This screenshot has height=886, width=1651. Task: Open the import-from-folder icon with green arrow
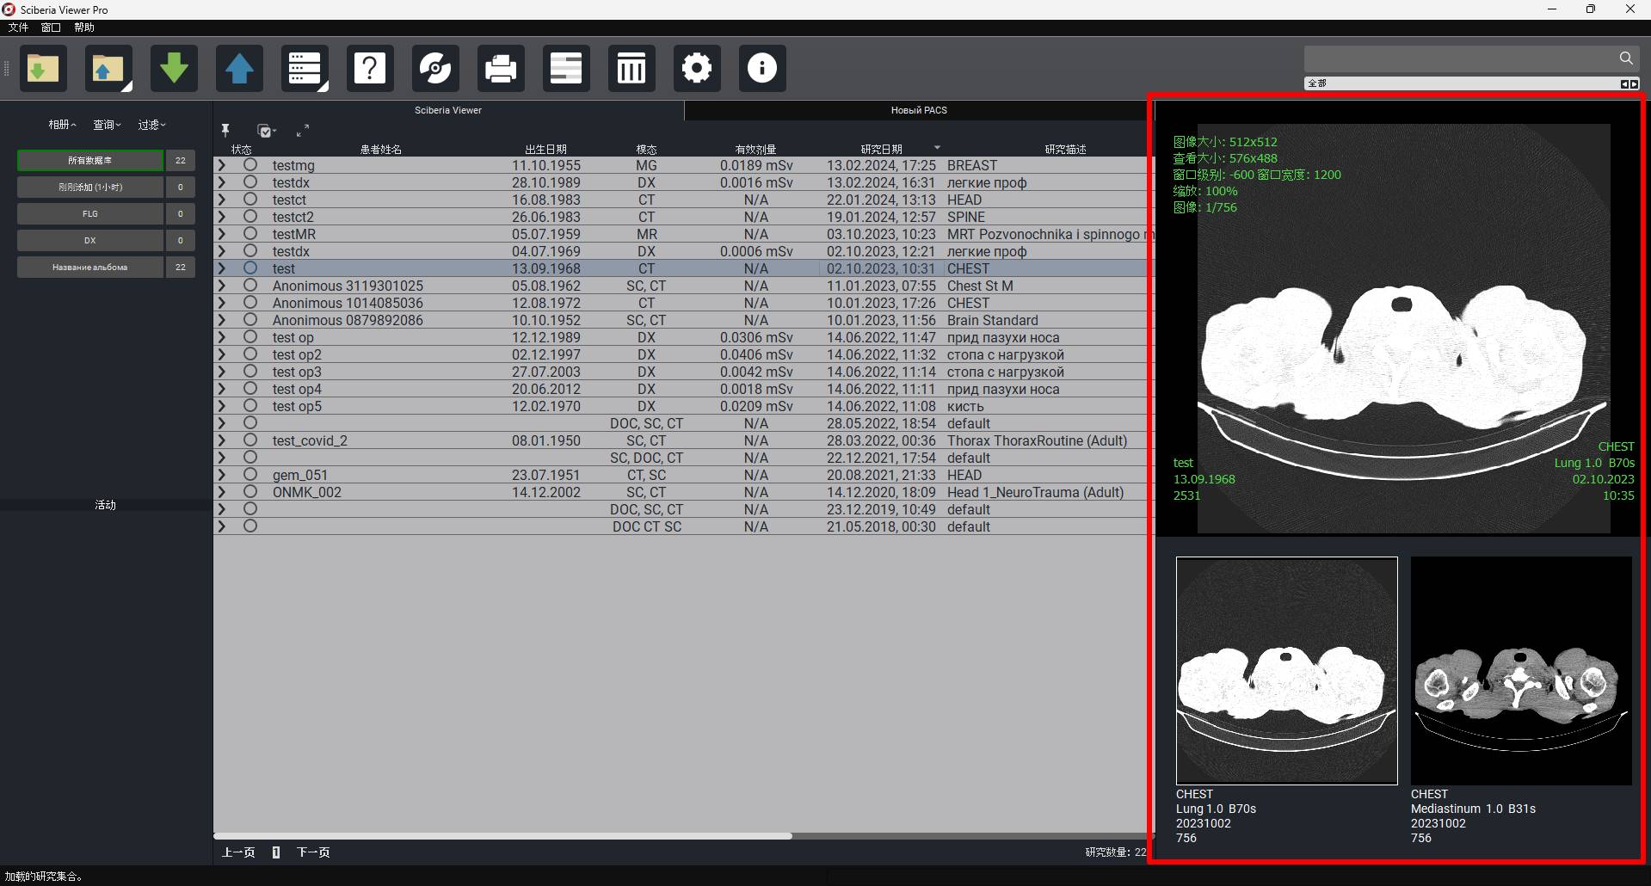43,68
